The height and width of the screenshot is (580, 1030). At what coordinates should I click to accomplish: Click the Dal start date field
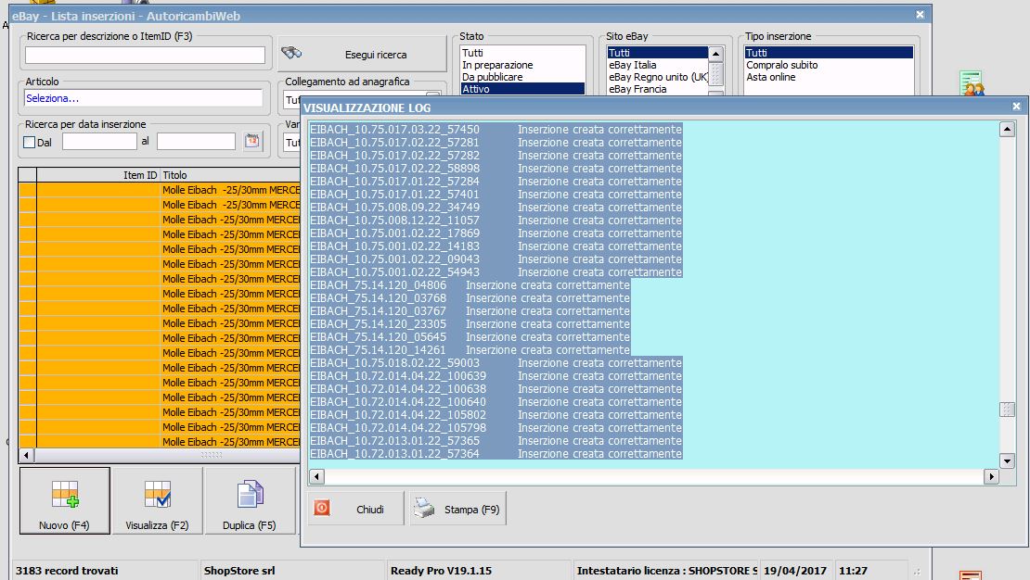click(99, 141)
